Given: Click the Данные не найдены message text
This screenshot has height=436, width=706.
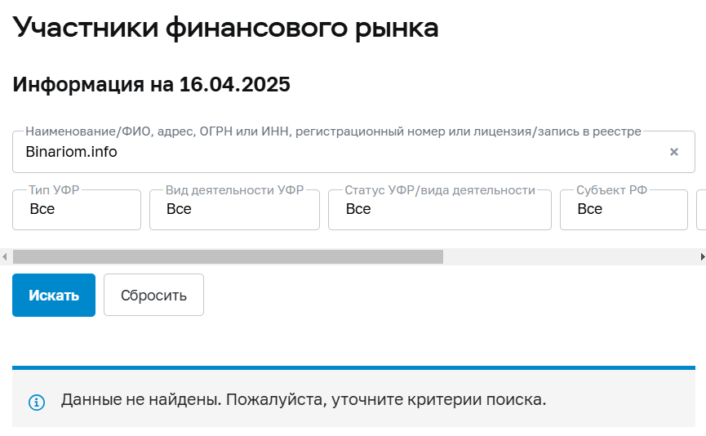Looking at the screenshot, I should pos(304,400).
